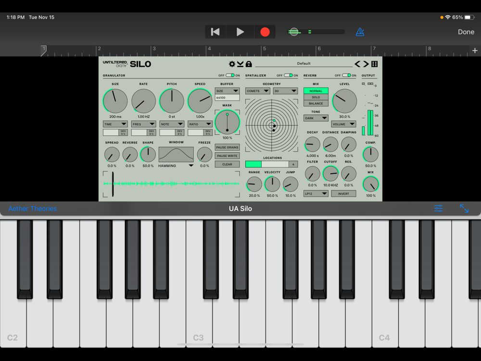Open Aether Theories instrument link
This screenshot has height=361, width=481.
pyautogui.click(x=33, y=209)
